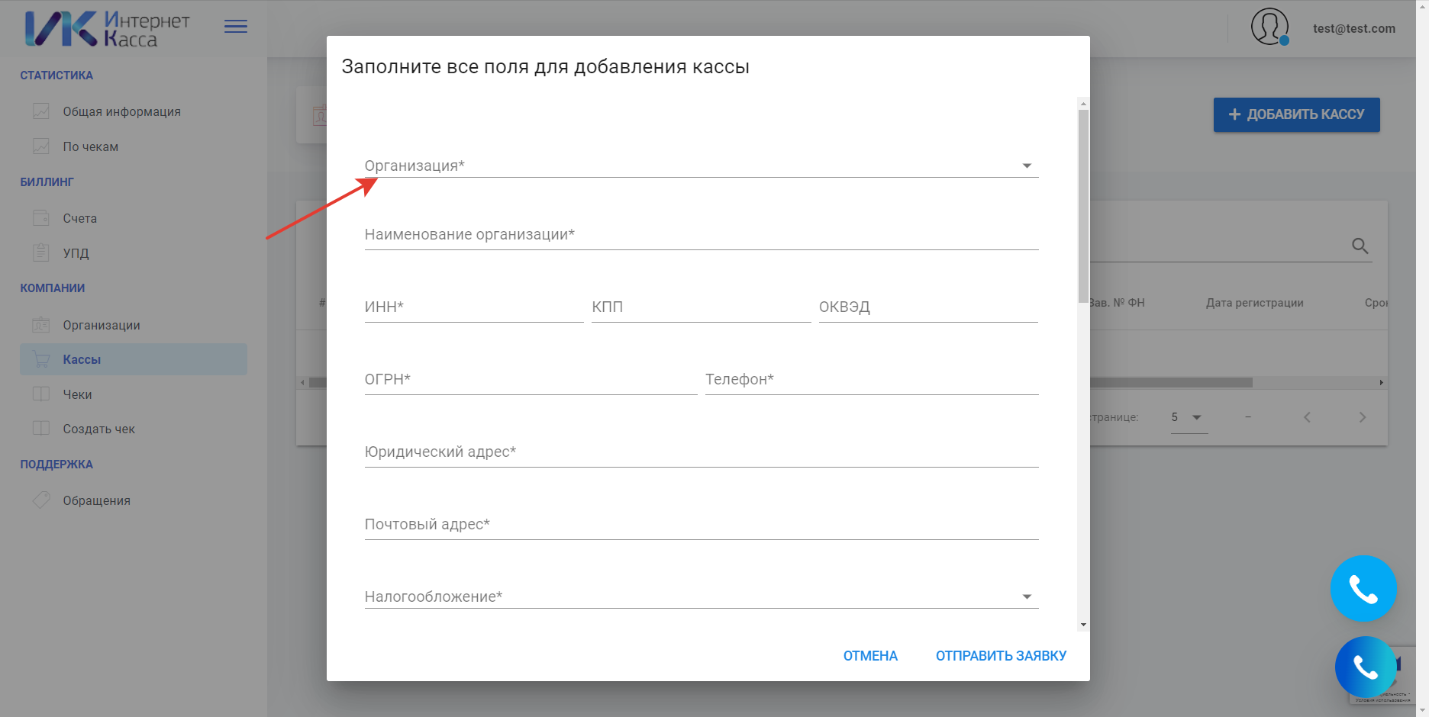The height and width of the screenshot is (717, 1429).
Task: Select Кассы menu item
Action: [x=134, y=359]
